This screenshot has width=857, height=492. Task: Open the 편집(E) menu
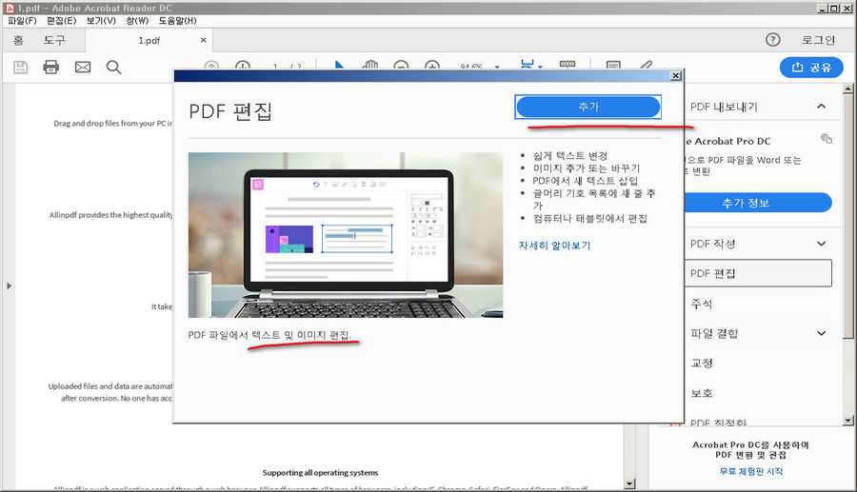[61, 21]
